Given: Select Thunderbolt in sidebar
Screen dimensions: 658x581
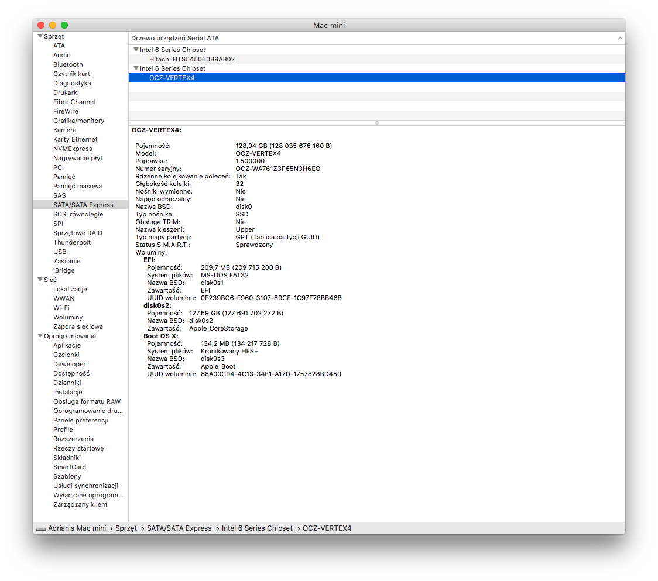Looking at the screenshot, I should click(x=72, y=242).
